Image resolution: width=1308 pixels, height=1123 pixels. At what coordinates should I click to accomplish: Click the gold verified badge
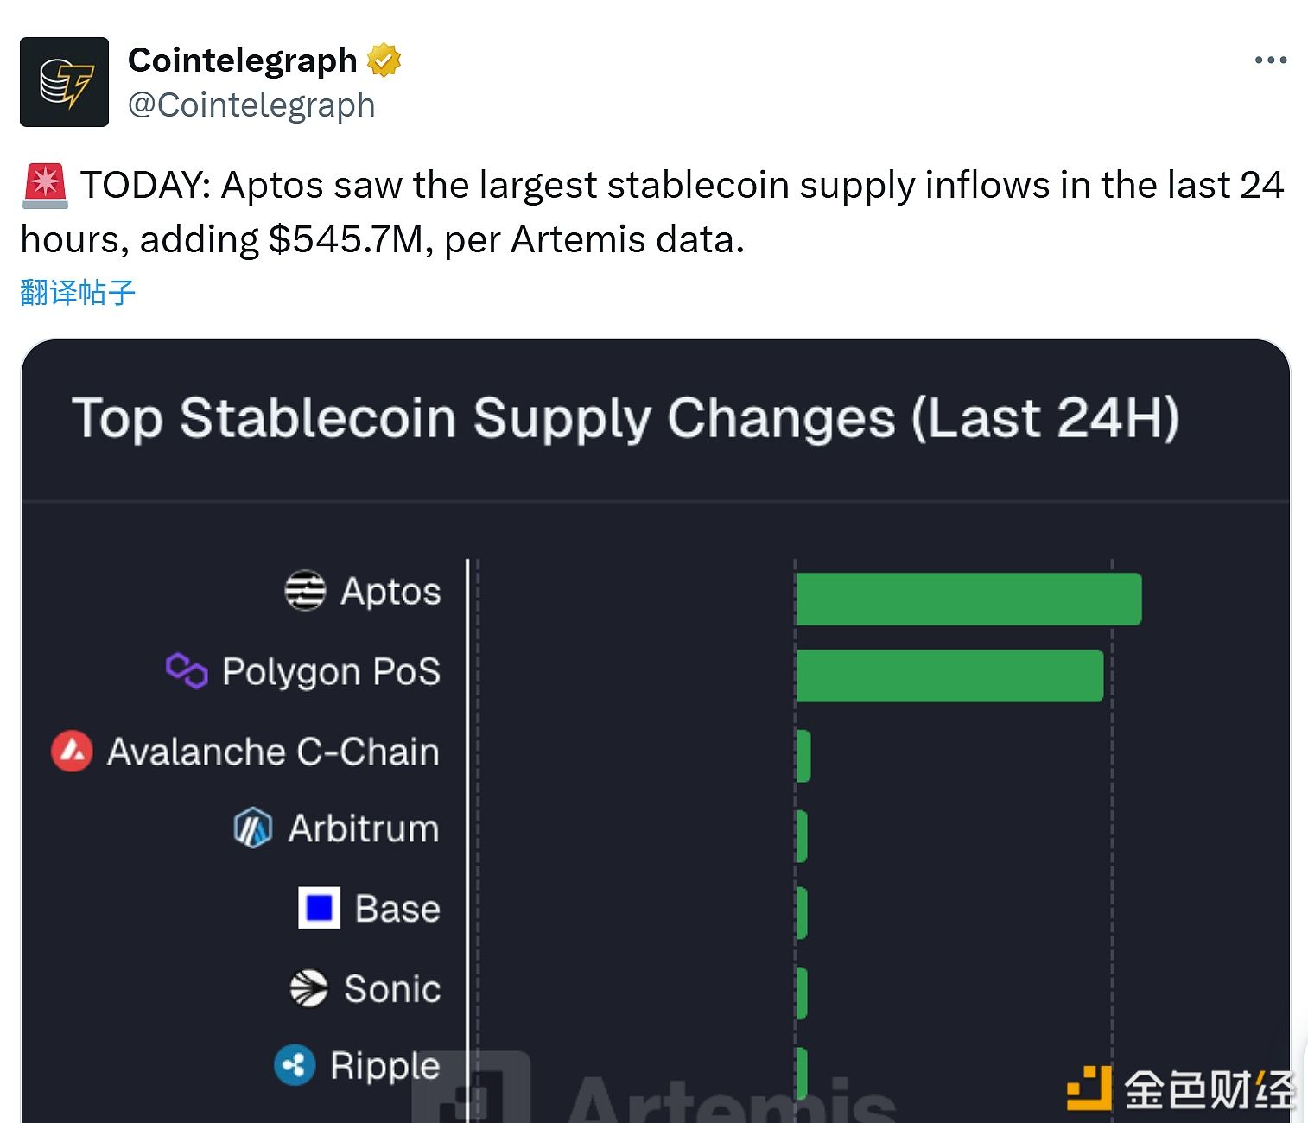(384, 60)
